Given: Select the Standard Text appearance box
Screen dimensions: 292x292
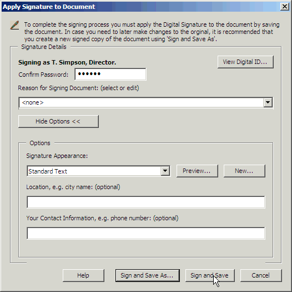Looking at the screenshot, I should 94,171.
